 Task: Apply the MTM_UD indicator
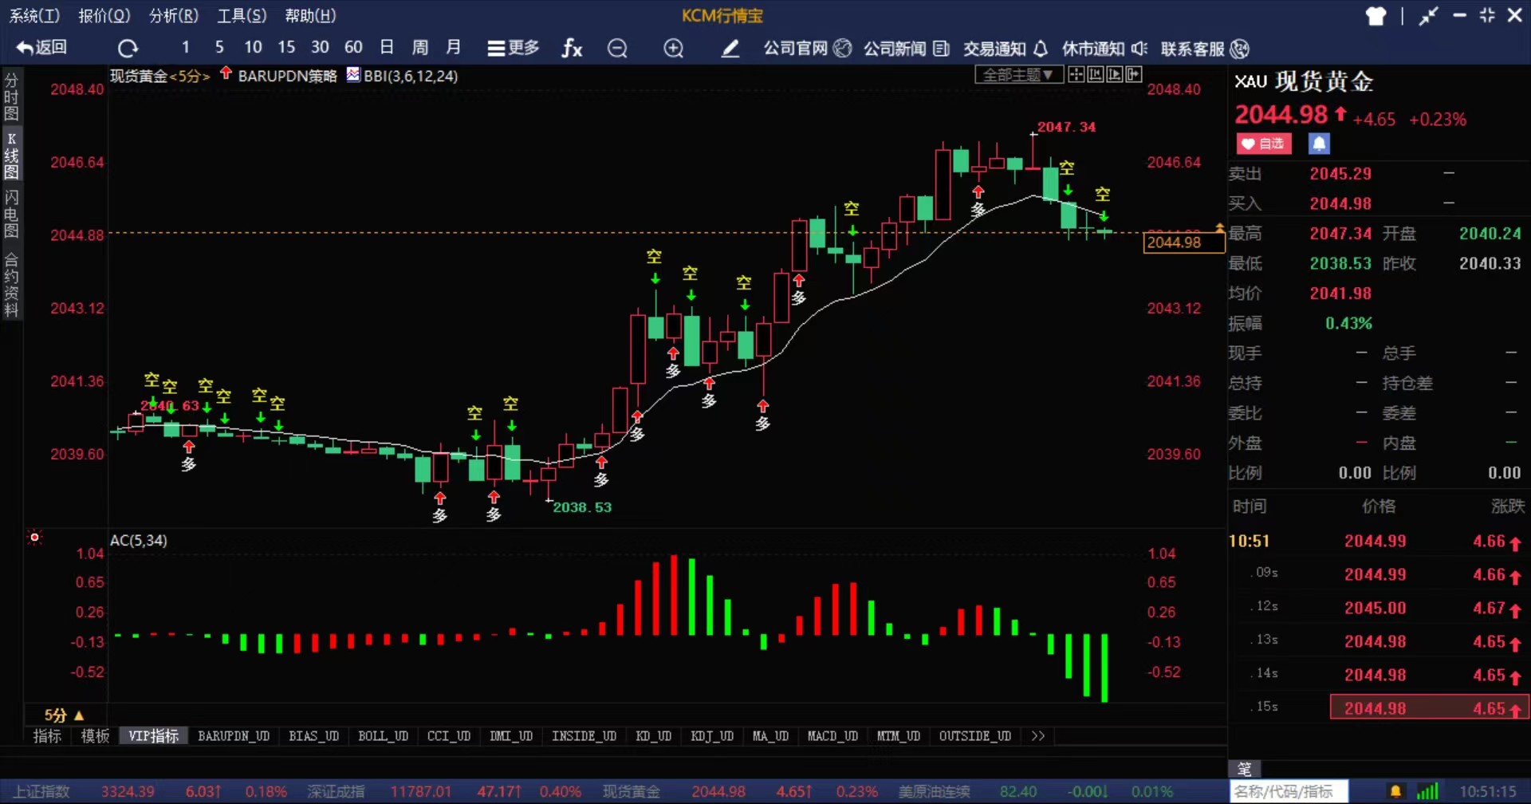tap(899, 735)
